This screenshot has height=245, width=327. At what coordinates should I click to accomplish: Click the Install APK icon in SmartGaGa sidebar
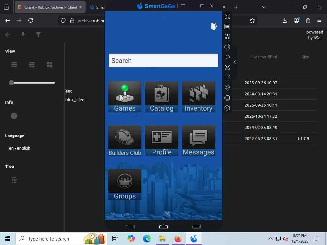click(x=227, y=37)
